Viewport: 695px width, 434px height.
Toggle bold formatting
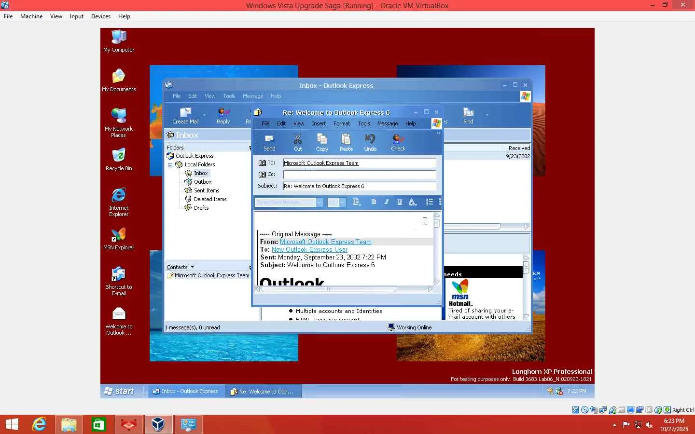(374, 202)
